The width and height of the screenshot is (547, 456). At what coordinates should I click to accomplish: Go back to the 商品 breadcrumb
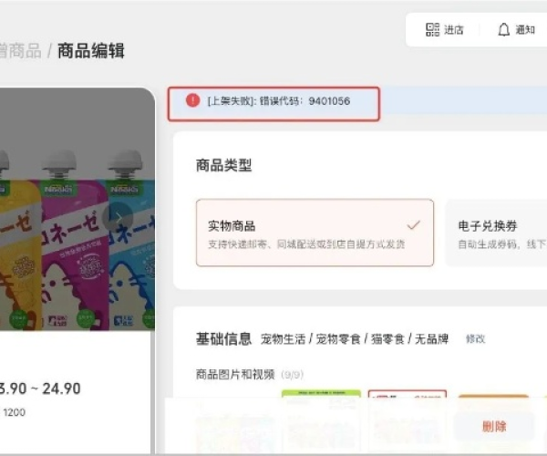click(21, 51)
